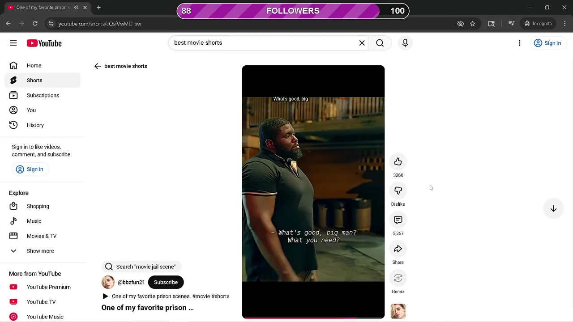Open YouTube Premium link

[x=43, y=287]
